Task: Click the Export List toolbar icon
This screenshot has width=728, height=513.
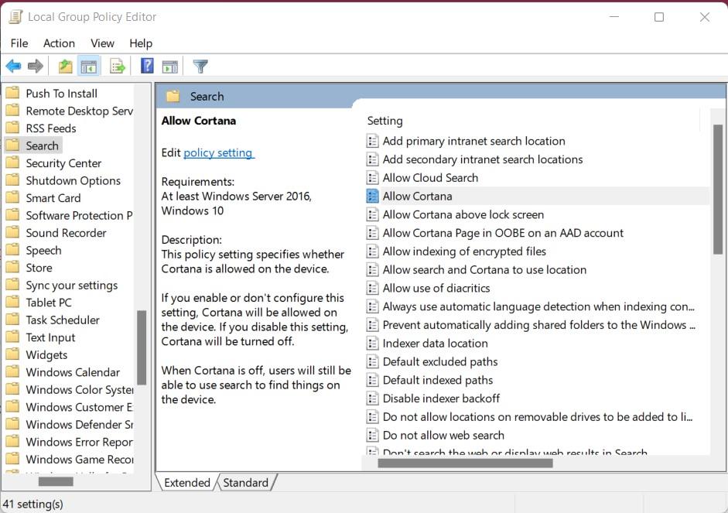Action: (x=118, y=67)
